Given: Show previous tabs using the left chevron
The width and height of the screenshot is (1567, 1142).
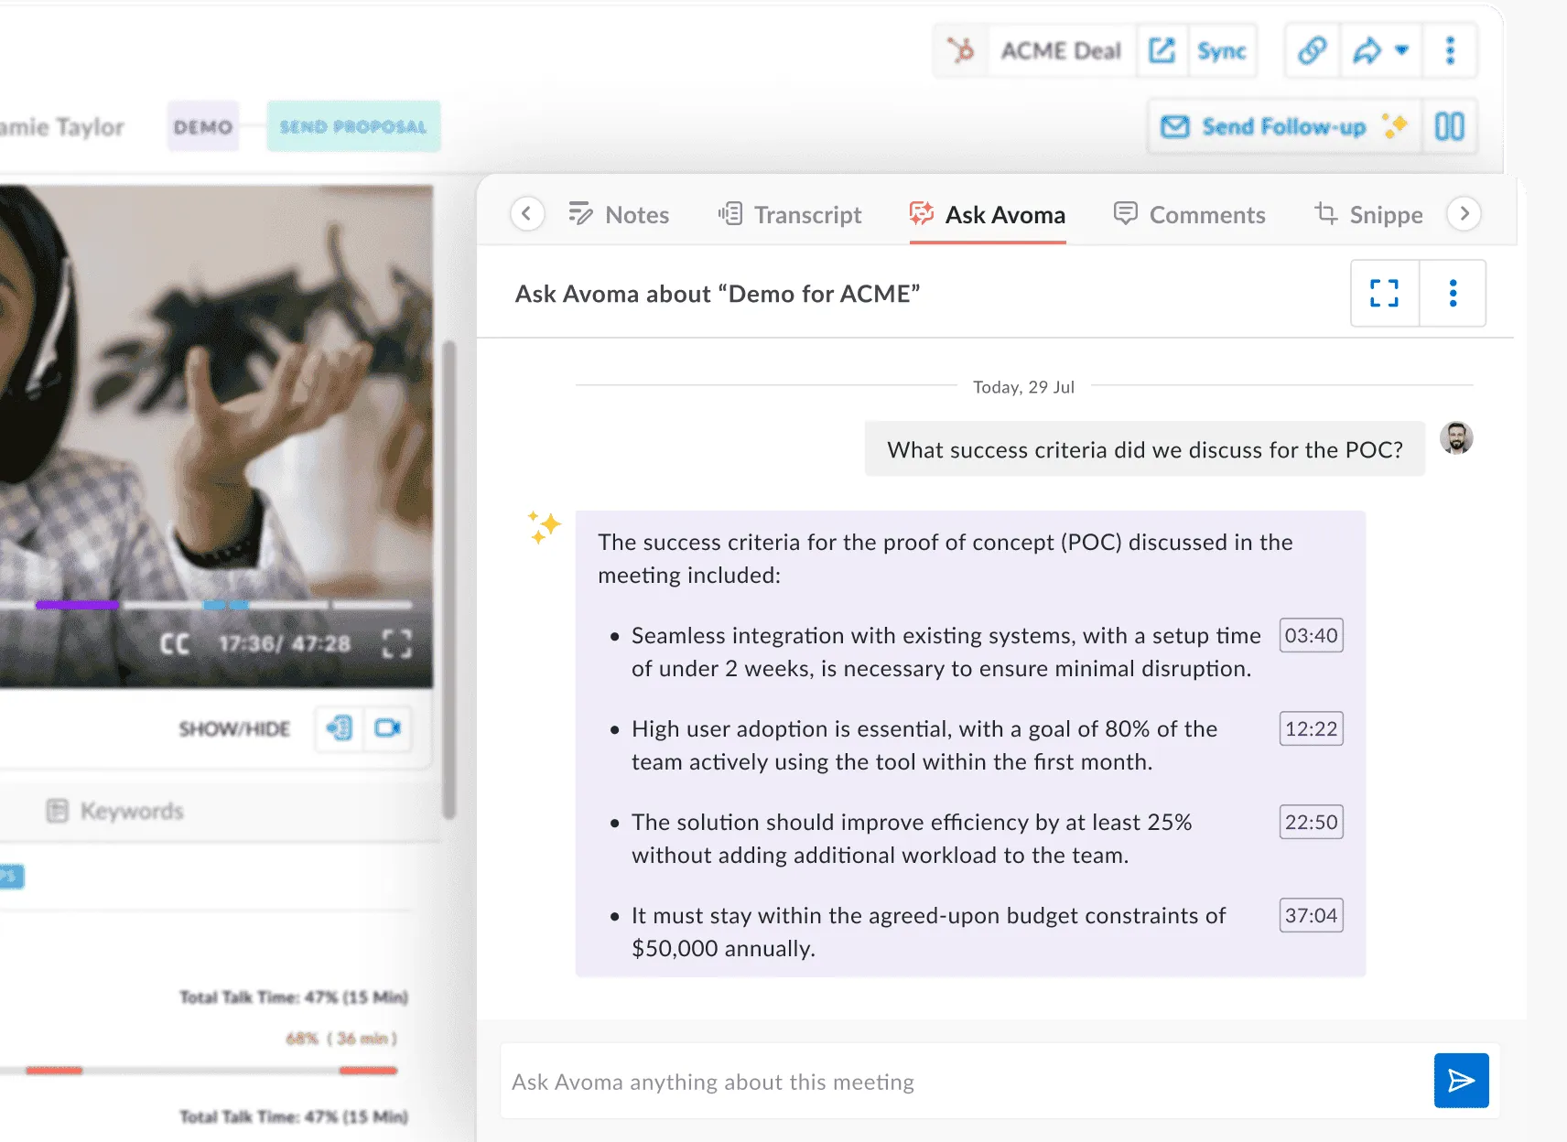Looking at the screenshot, I should pyautogui.click(x=526, y=214).
